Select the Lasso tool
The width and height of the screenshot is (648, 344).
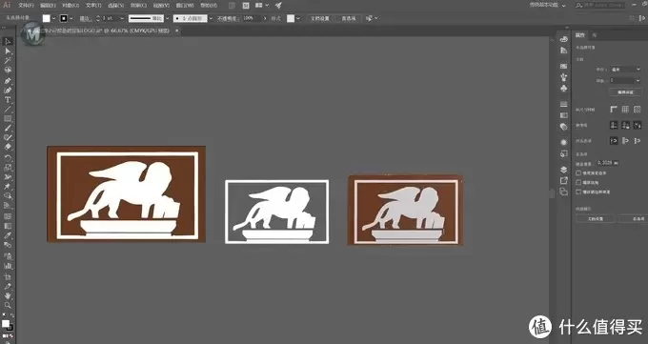pyautogui.click(x=8, y=71)
